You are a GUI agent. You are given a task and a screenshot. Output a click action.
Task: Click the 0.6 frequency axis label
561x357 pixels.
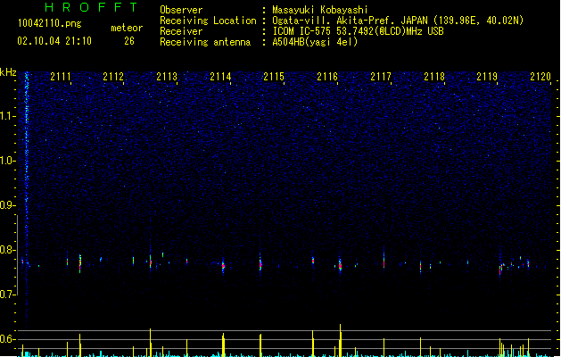coord(8,339)
